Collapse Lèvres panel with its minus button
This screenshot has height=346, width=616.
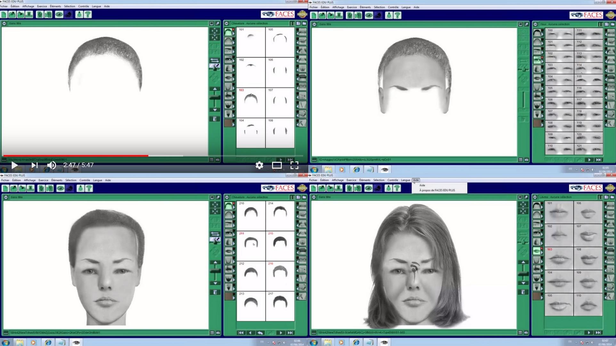click(x=535, y=197)
